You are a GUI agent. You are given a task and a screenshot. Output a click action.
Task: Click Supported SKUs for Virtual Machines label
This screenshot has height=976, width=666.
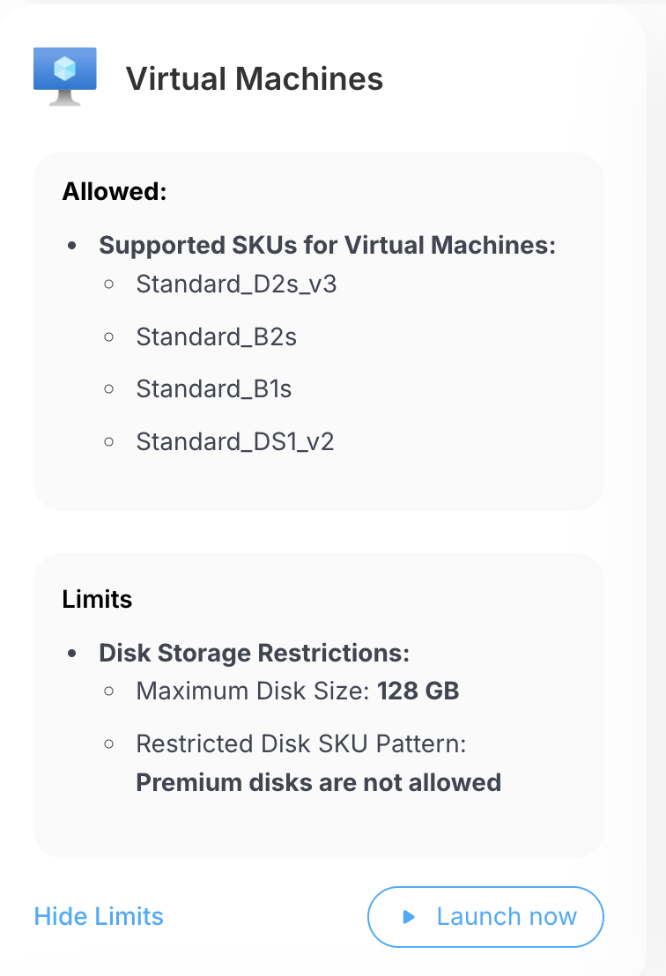(x=327, y=245)
